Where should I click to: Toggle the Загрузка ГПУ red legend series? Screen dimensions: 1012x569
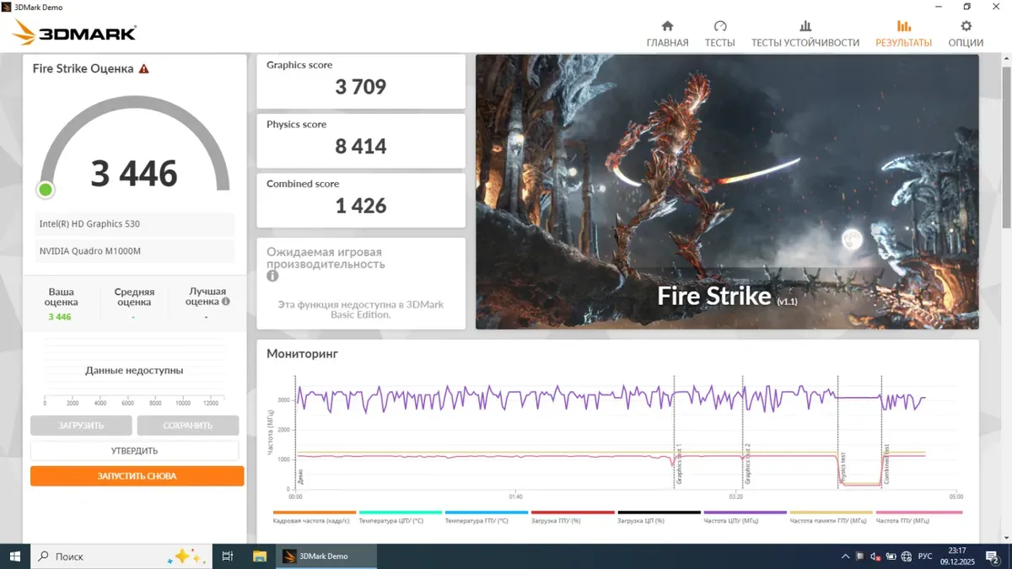click(x=573, y=517)
